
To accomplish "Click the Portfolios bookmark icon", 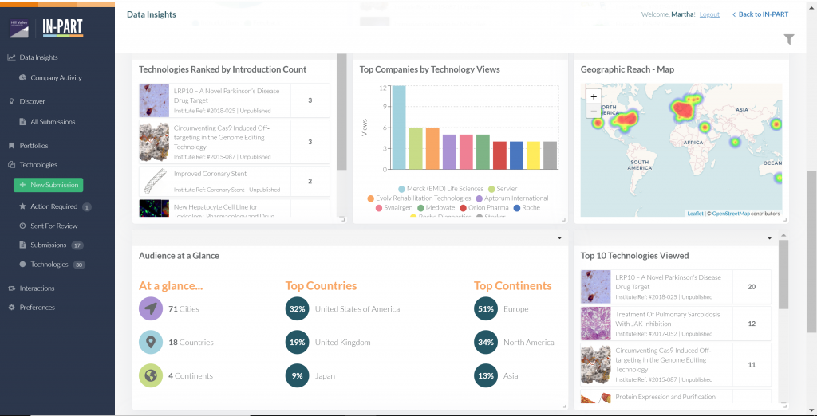I will coord(11,146).
